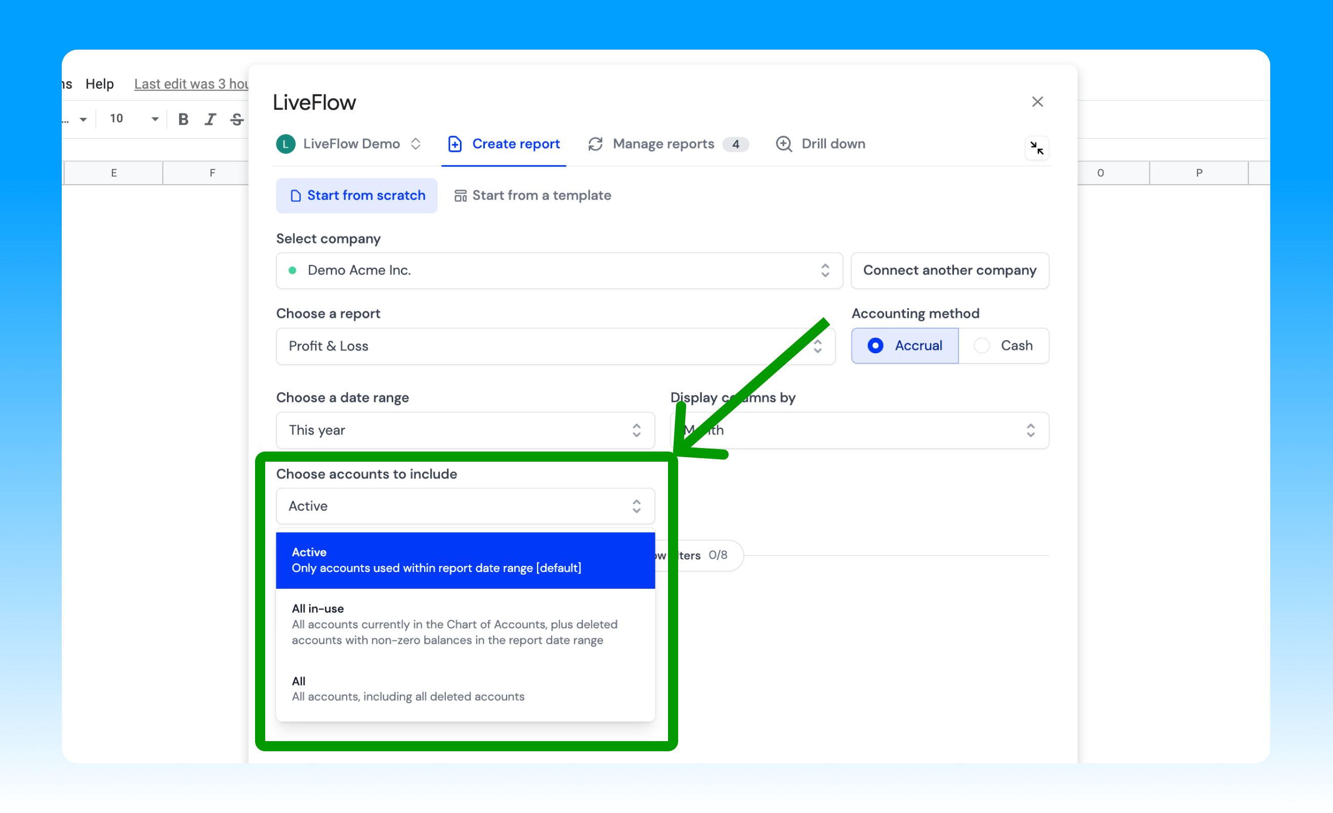
Task: Select the Accrual accounting method
Action: coord(905,346)
